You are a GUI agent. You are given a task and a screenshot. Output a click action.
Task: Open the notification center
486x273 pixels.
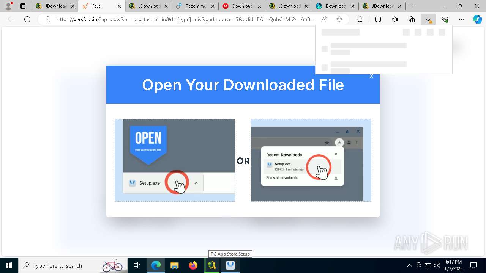[x=473, y=265]
